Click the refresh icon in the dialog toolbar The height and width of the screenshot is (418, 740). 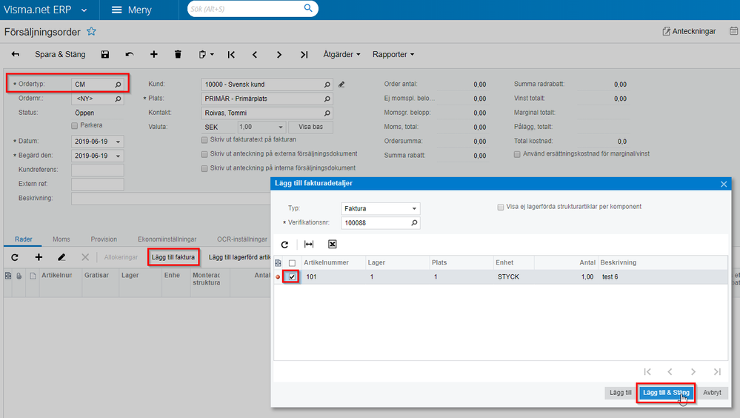tap(284, 244)
